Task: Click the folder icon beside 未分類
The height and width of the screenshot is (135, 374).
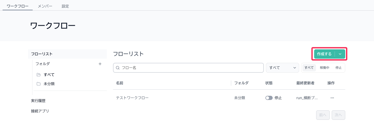Action: pyautogui.click(x=39, y=84)
